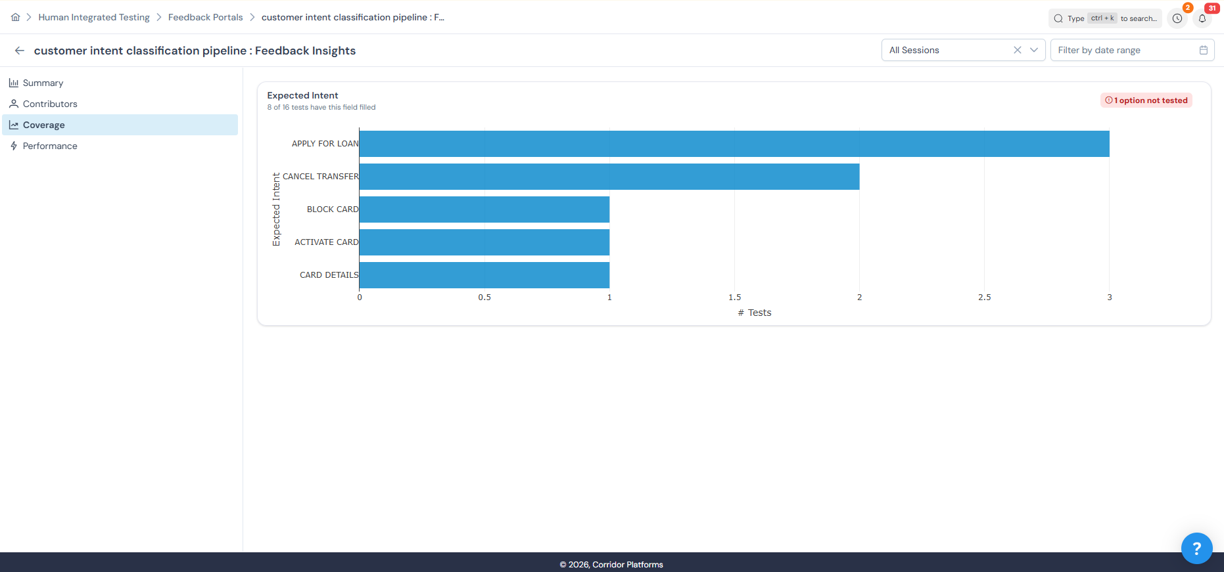Image resolution: width=1224 pixels, height=572 pixels.
Task: Click the home icon in breadcrumb
Action: [15, 17]
